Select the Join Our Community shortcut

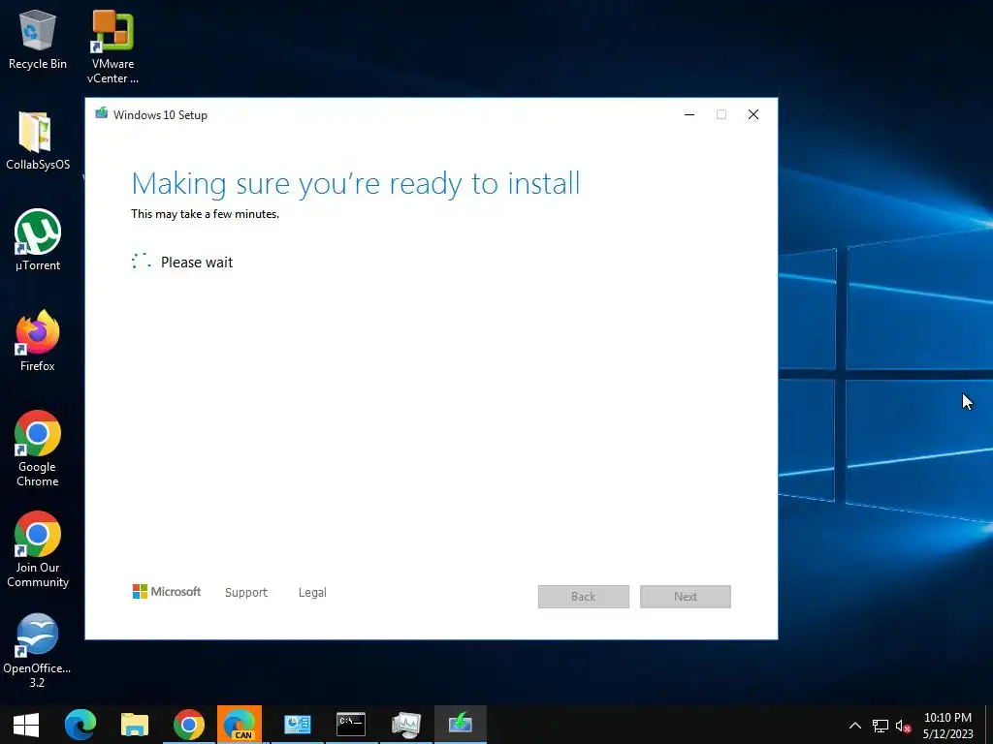coord(38,550)
